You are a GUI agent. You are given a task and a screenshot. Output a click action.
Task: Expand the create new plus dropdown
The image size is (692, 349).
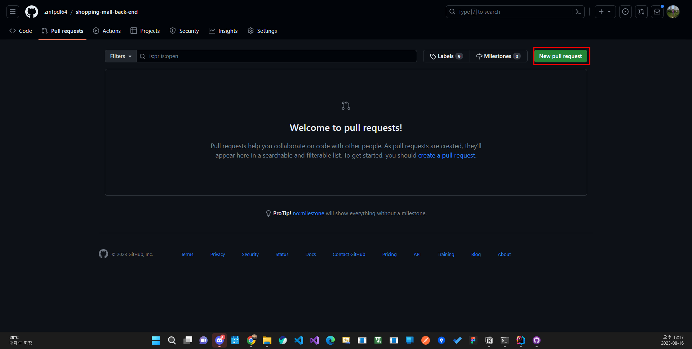tap(605, 12)
